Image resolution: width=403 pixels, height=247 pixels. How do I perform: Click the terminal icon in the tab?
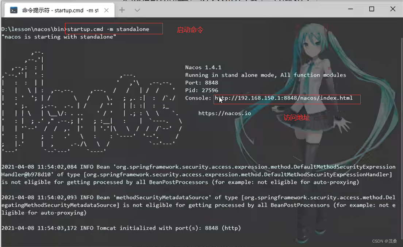tap(14, 10)
